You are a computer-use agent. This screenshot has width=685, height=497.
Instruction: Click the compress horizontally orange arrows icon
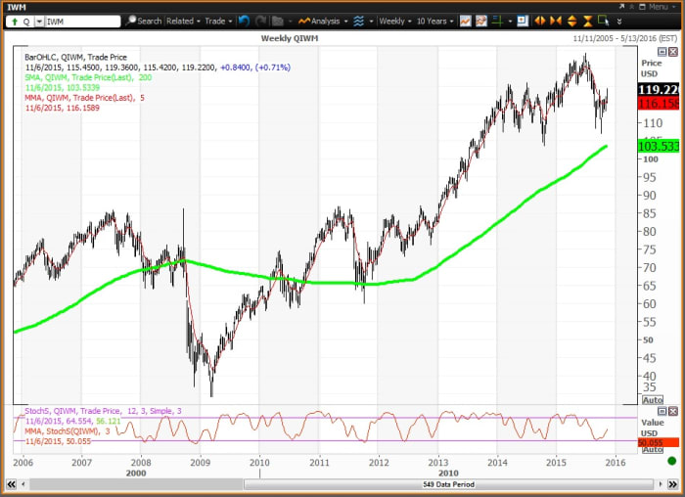tap(556, 21)
